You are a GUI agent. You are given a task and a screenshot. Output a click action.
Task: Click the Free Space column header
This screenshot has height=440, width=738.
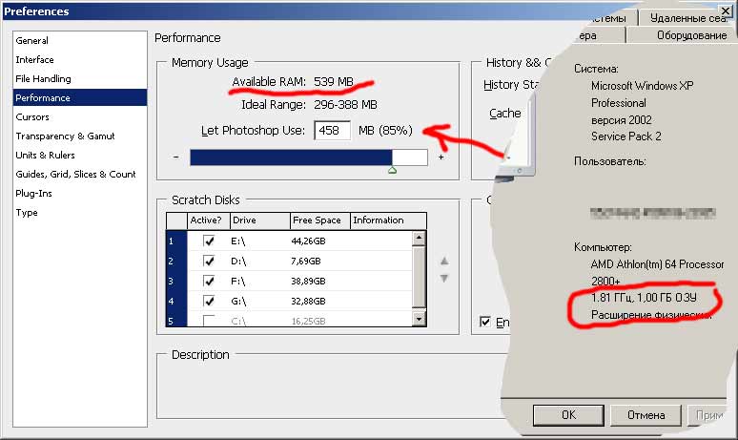[x=320, y=220]
